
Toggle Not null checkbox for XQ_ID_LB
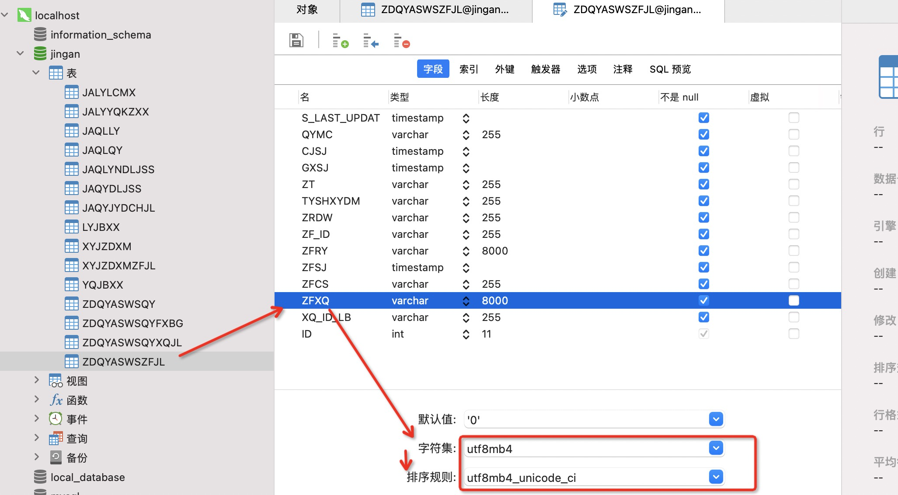tap(703, 317)
